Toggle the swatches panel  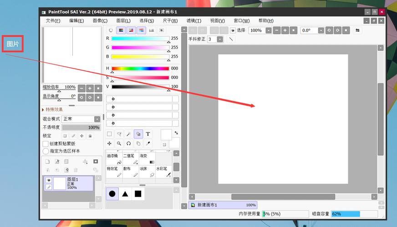point(152,30)
